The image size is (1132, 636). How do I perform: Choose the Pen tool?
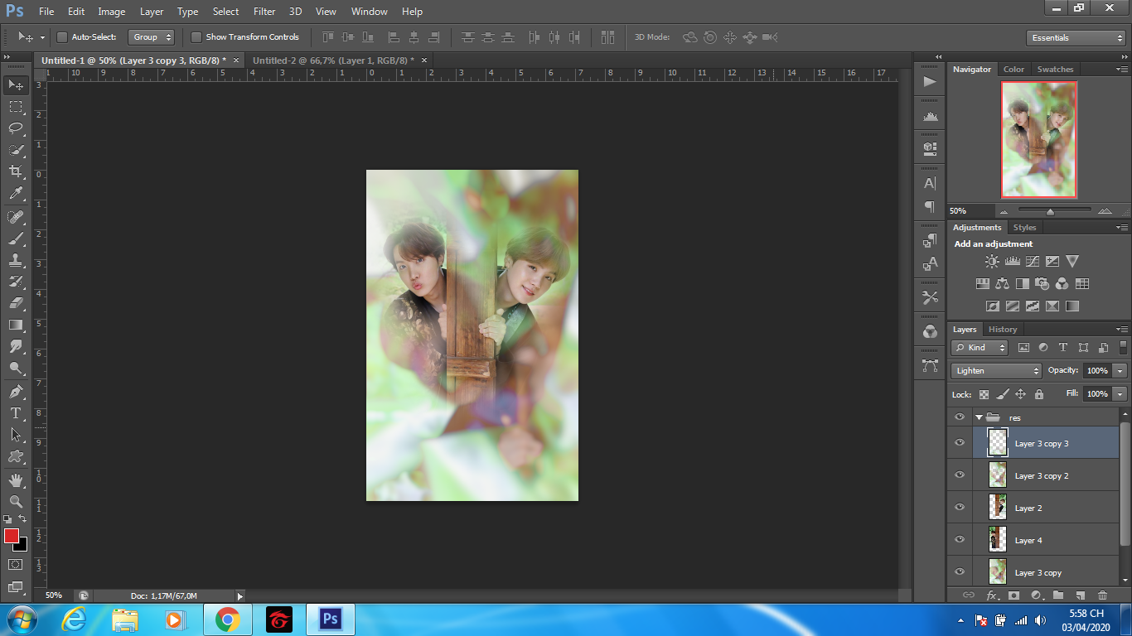(16, 391)
